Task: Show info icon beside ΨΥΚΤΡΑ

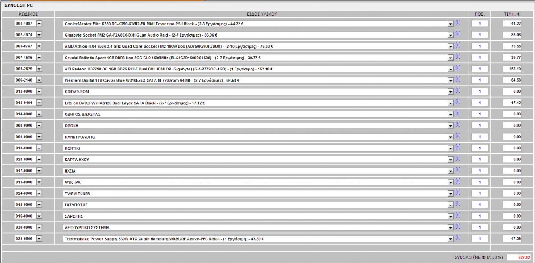Action: coord(457,181)
